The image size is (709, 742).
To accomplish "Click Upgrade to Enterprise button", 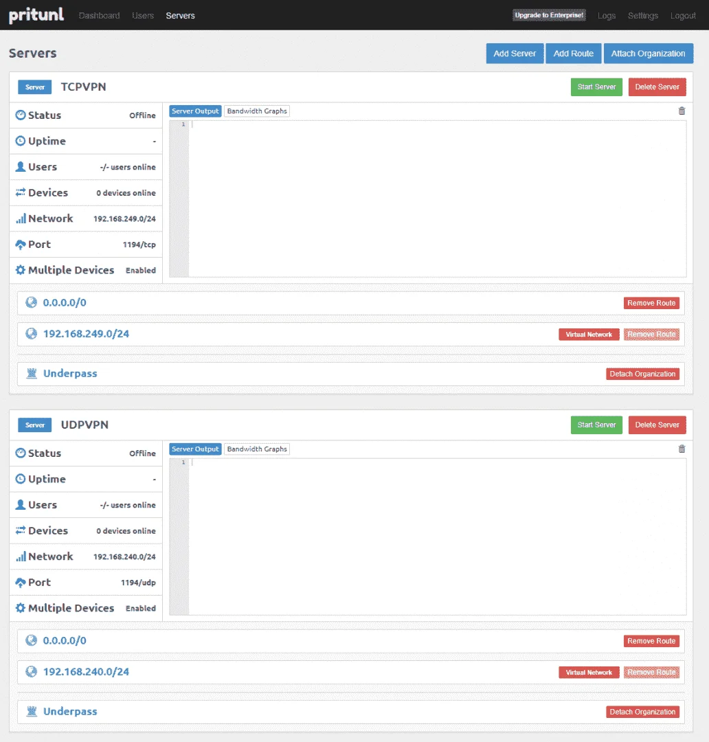I will click(549, 15).
